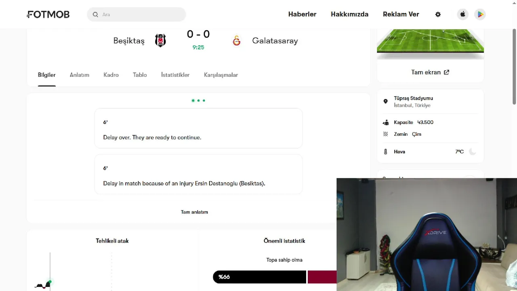Click the Galatasaray club crest
The width and height of the screenshot is (517, 291).
(x=237, y=41)
